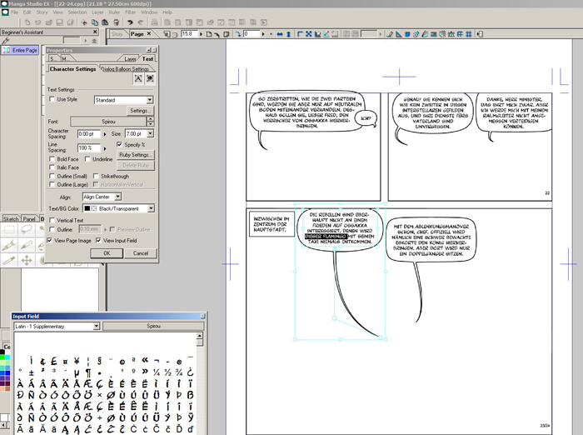The width and height of the screenshot is (583, 435).
Task: Enable the Bold Face checkbox
Action: click(x=51, y=159)
